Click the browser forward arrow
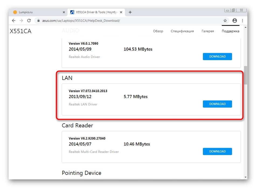 [21, 20]
